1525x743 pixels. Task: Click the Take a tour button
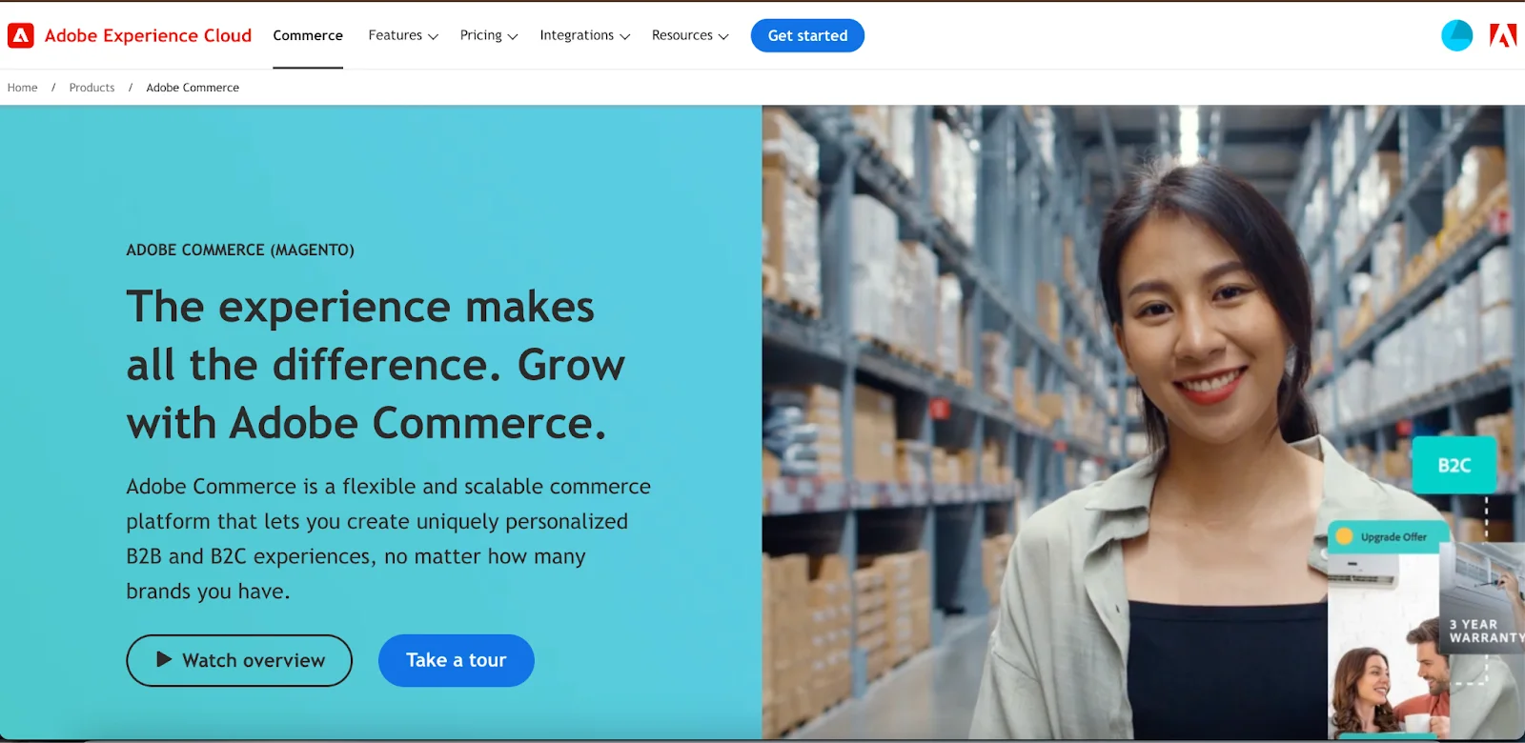(x=457, y=660)
